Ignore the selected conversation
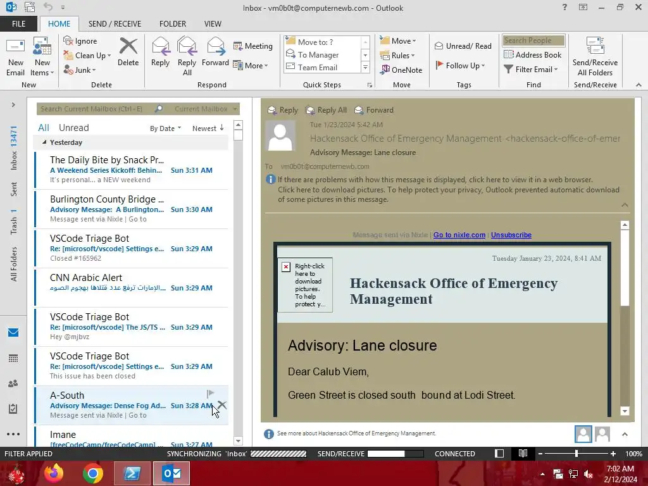Image resolution: width=648 pixels, height=486 pixels. click(80, 41)
